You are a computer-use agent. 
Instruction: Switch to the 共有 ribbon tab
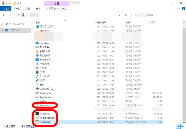point(28,9)
